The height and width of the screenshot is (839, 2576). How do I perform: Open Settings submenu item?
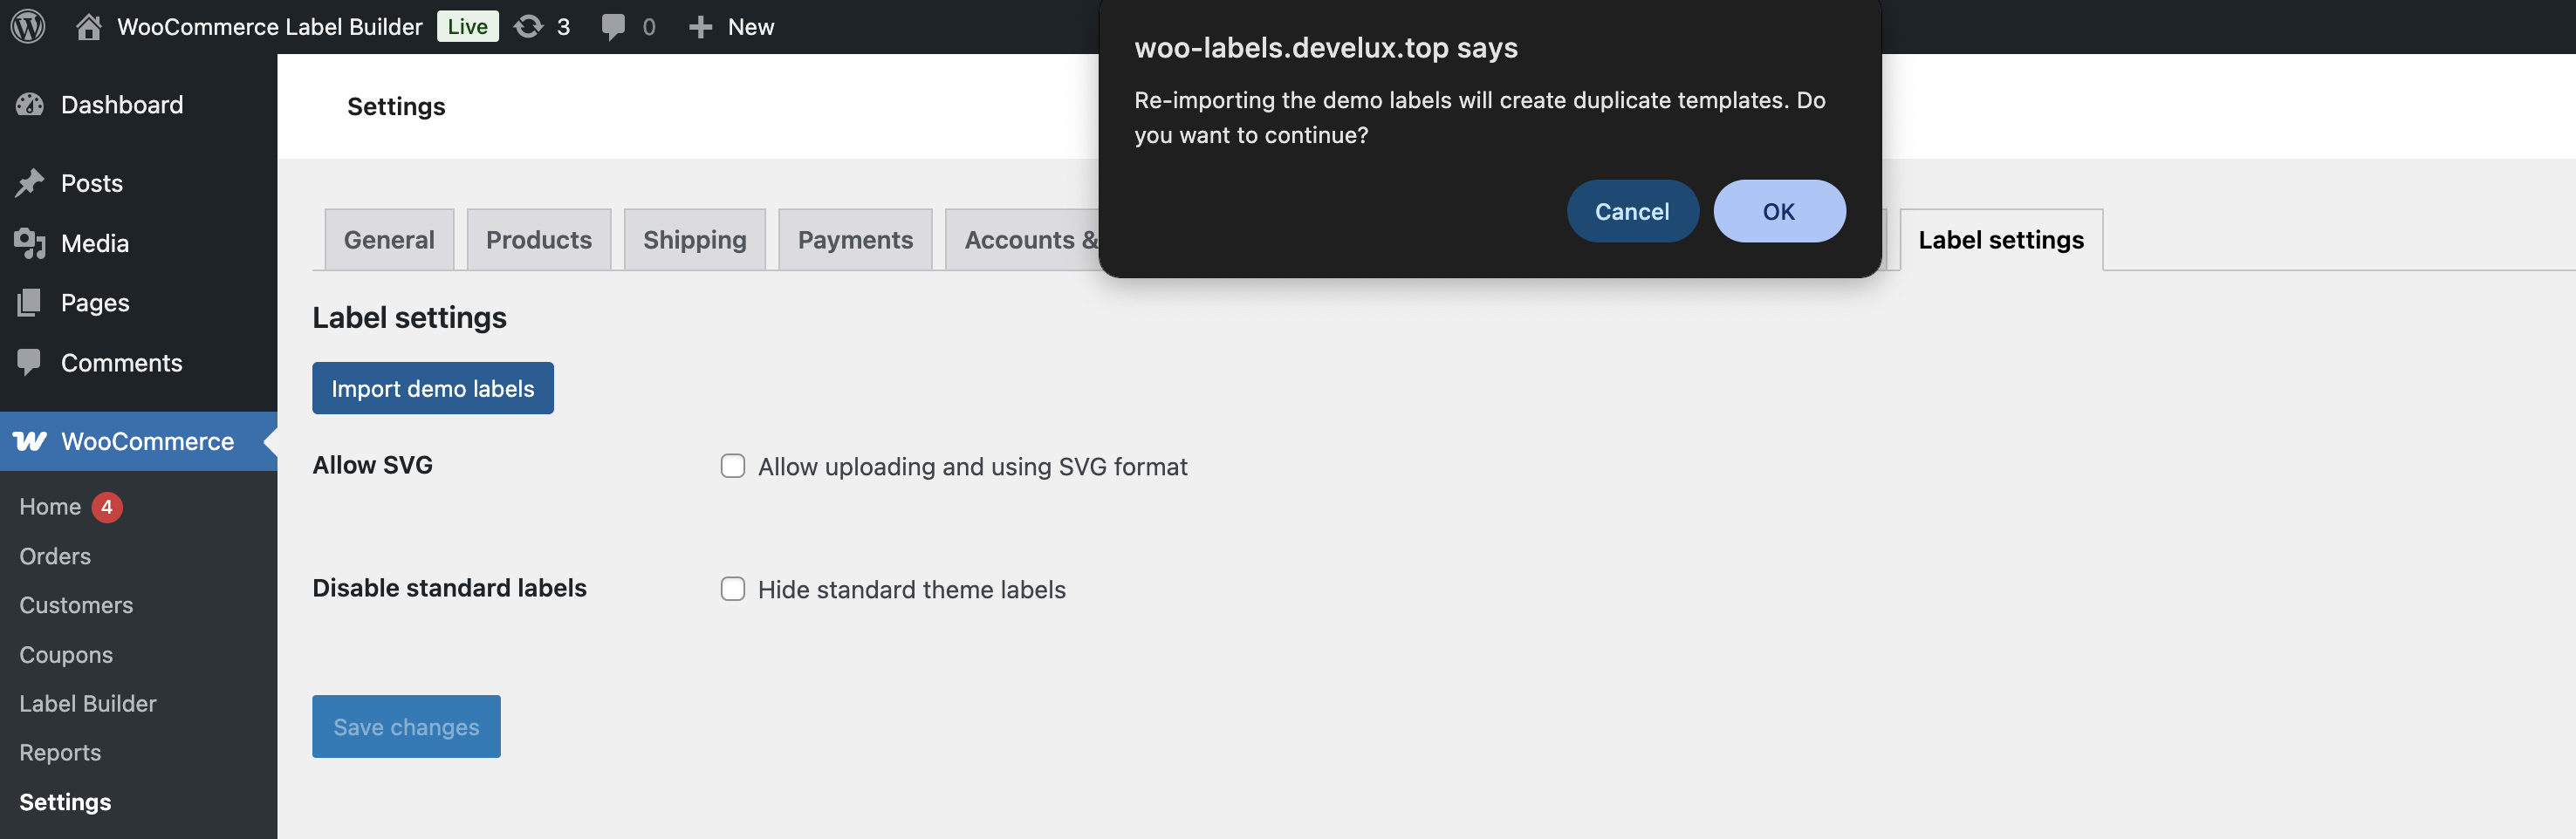click(65, 802)
